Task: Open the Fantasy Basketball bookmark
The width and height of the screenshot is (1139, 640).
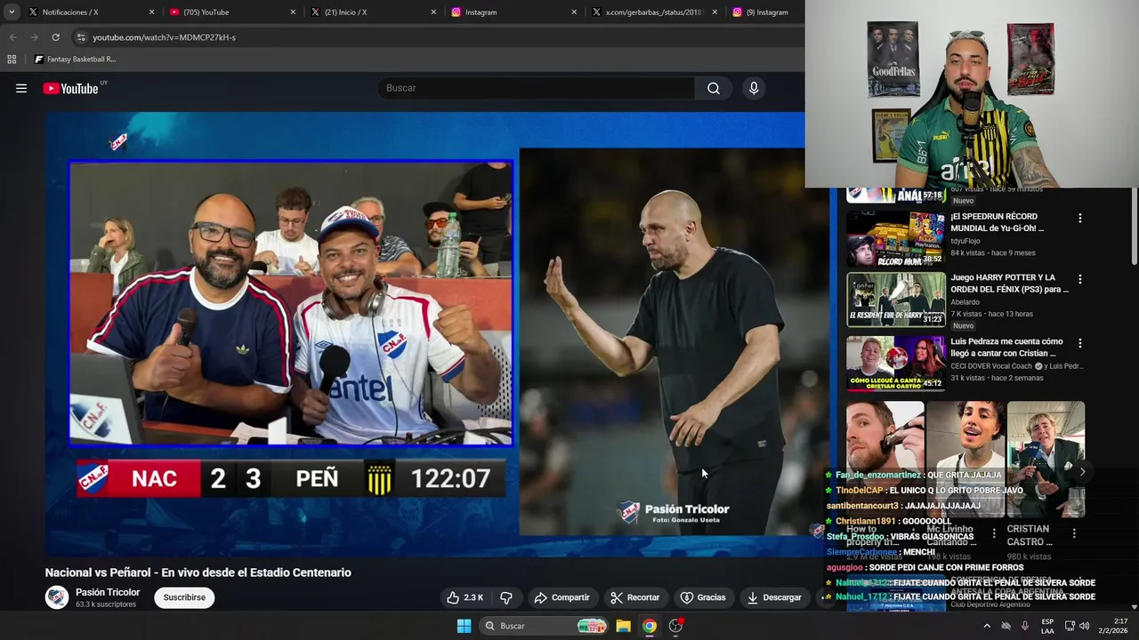Action: [75, 60]
